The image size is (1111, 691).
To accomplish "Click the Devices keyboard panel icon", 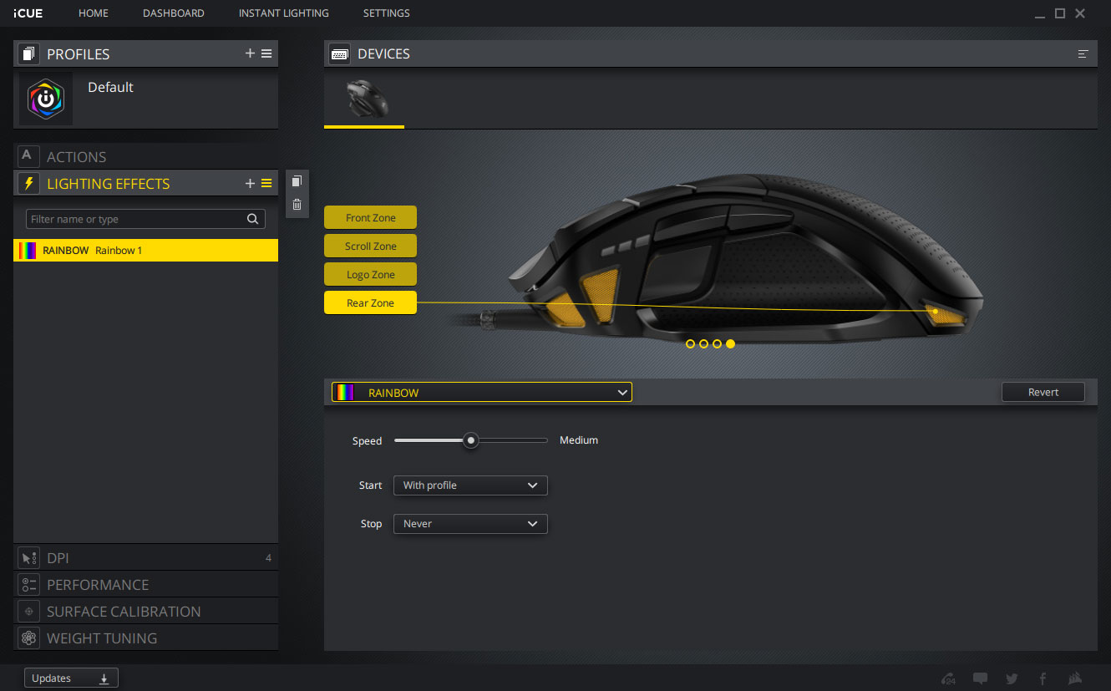I will point(339,53).
